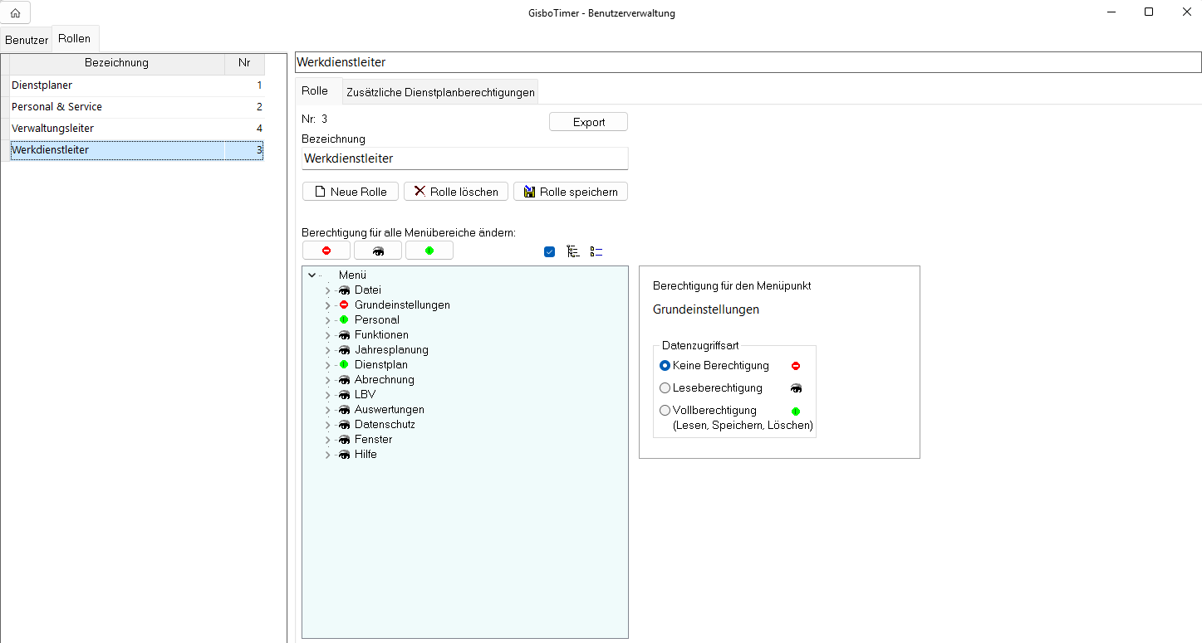Switch to the Benutzer tab
1202x643 pixels.
click(27, 40)
